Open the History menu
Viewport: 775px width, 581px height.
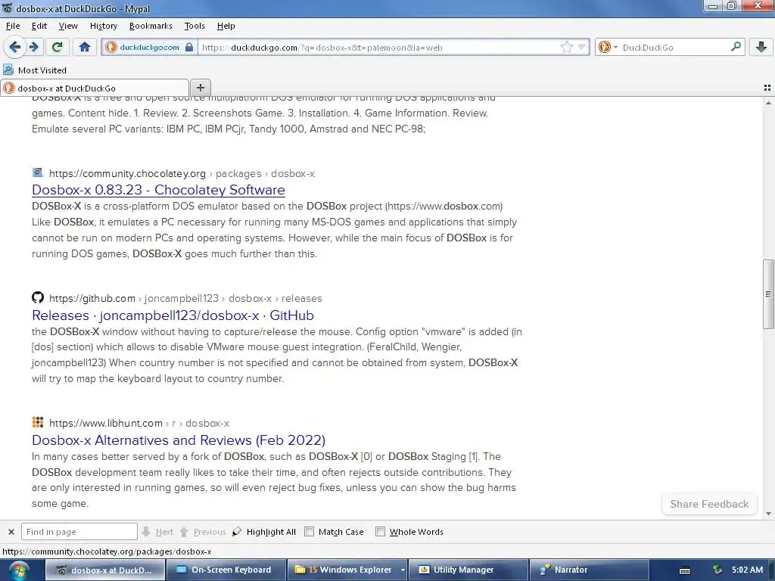click(x=103, y=26)
